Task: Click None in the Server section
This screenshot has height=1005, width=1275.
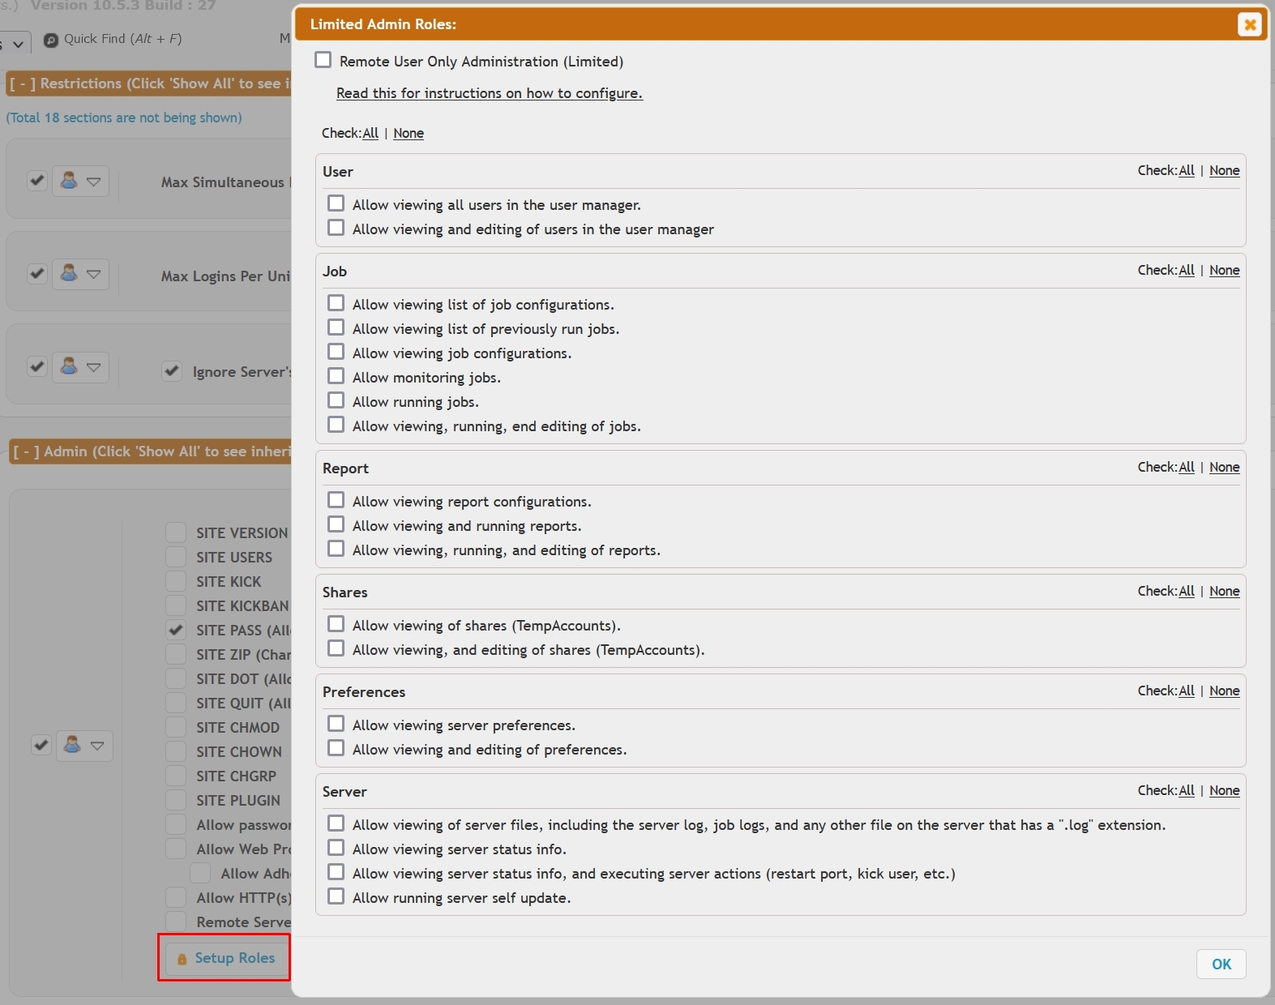Action: click(1225, 790)
